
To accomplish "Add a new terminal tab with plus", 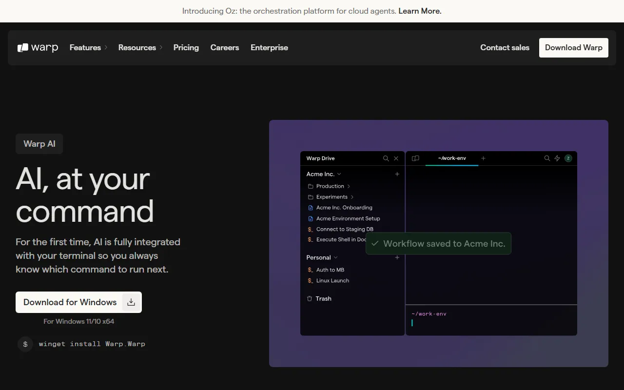I will (483, 158).
